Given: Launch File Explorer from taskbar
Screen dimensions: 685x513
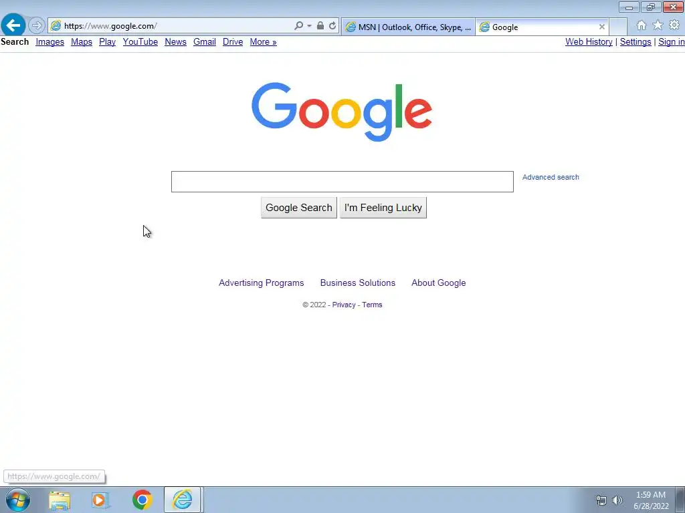Looking at the screenshot, I should point(60,500).
